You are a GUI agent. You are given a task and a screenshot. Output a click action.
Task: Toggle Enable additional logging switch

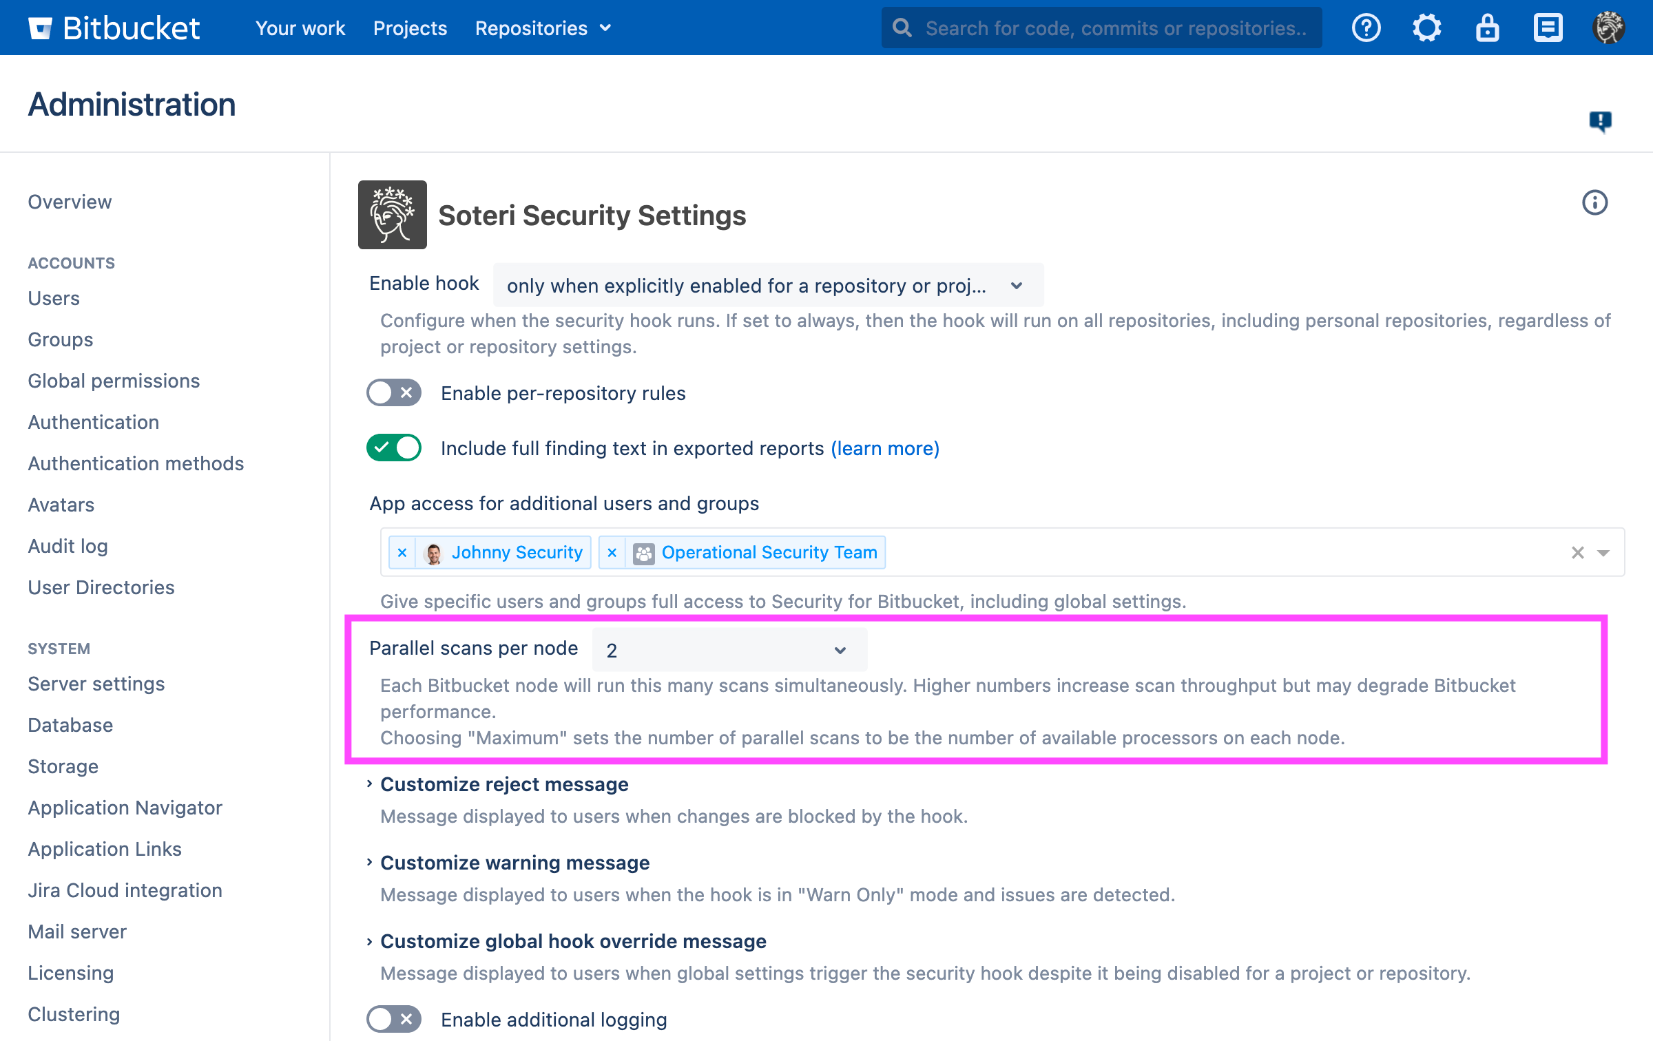pyautogui.click(x=394, y=1019)
